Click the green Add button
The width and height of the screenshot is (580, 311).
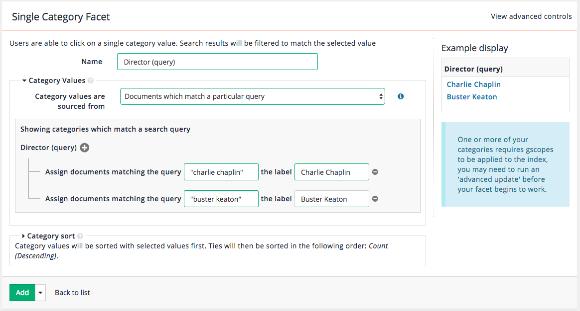(x=21, y=293)
